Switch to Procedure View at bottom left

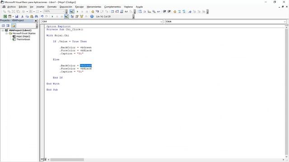coord(42,159)
